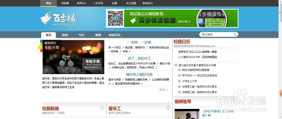Screen dimensions: 282x119
Task: Open event 甲子校庆——李卫忠校友报告会
Action: click(200, 76)
